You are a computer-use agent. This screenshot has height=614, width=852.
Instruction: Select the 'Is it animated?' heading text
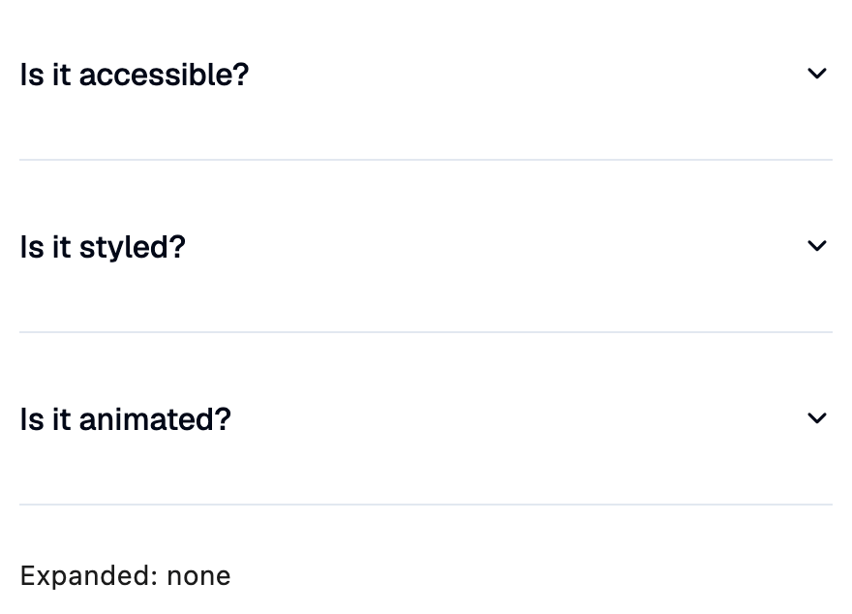click(126, 419)
